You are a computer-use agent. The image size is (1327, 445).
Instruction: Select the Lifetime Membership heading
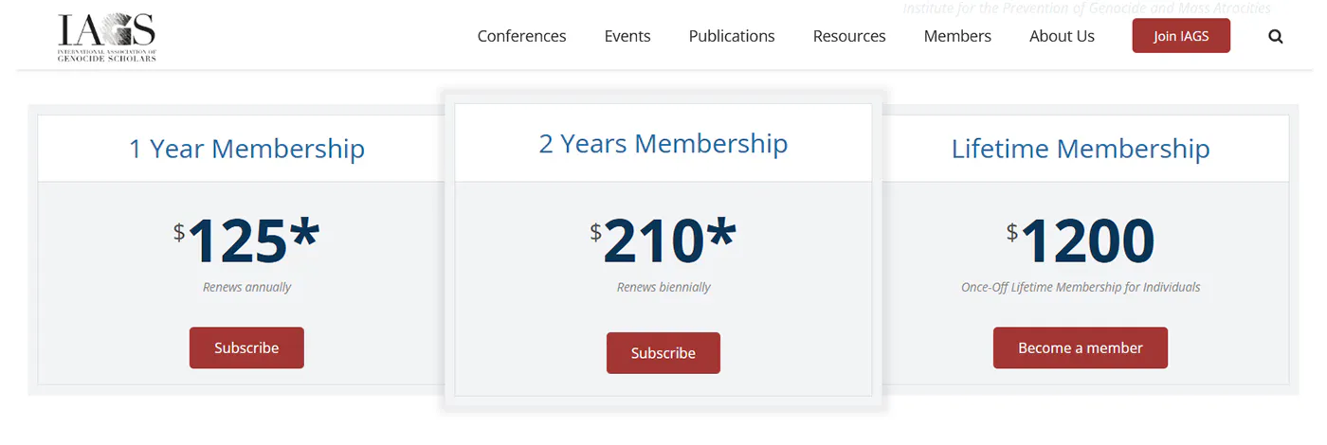pos(1081,149)
